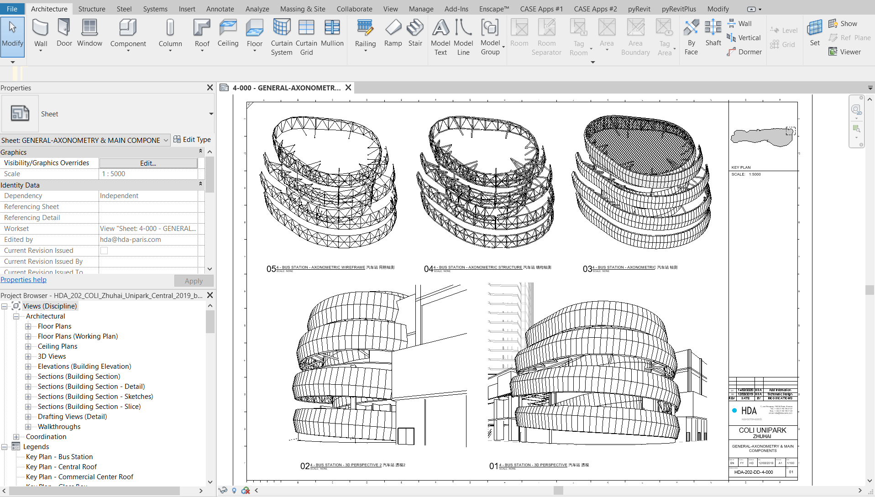875x497 pixels.
Task: Open the sheet instance selector dropdown
Action: tap(165, 140)
